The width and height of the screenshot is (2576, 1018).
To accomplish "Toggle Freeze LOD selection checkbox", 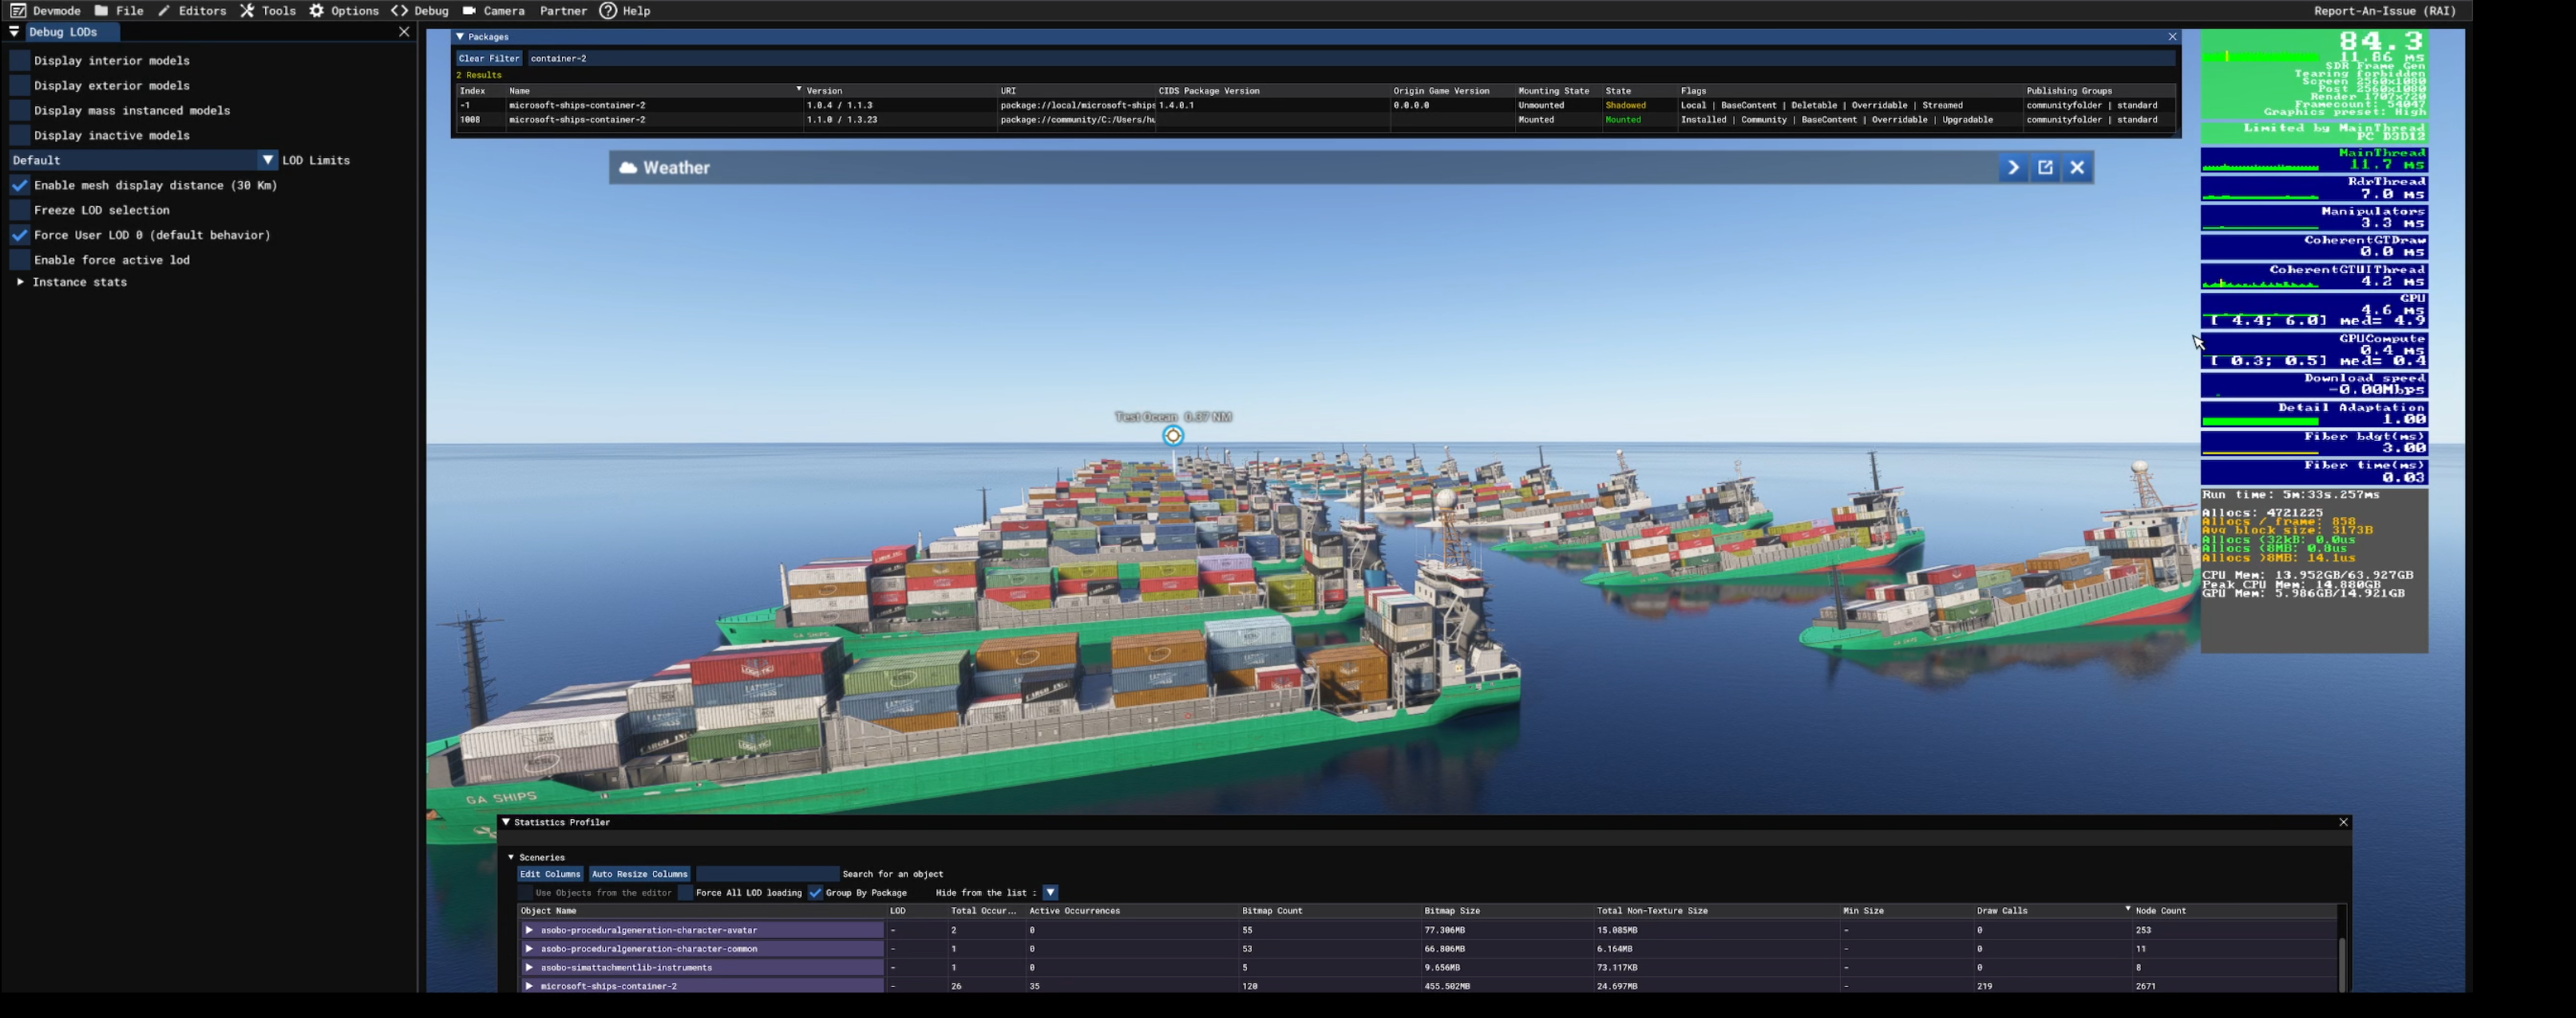I will (20, 210).
